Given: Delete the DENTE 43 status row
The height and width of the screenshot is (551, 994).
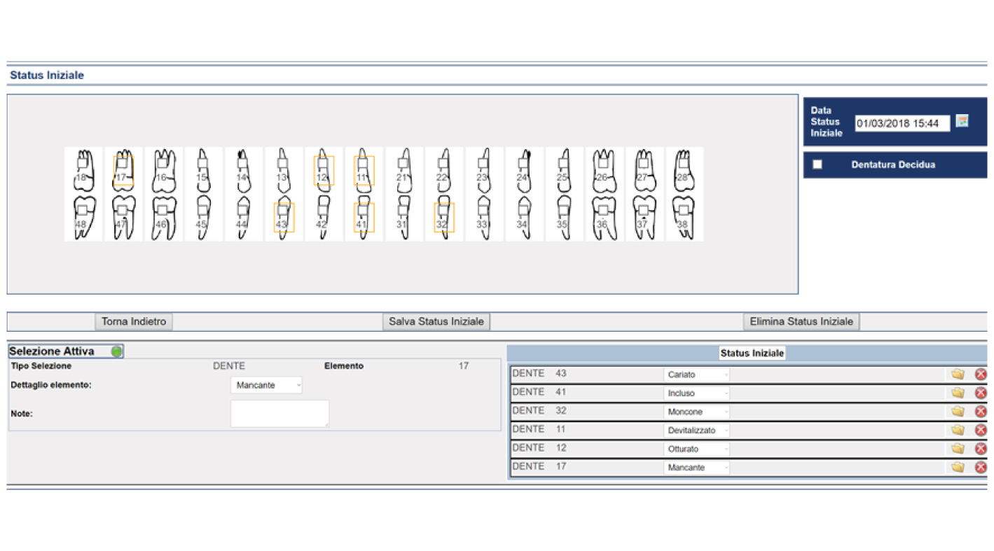Looking at the screenshot, I should pos(981,374).
